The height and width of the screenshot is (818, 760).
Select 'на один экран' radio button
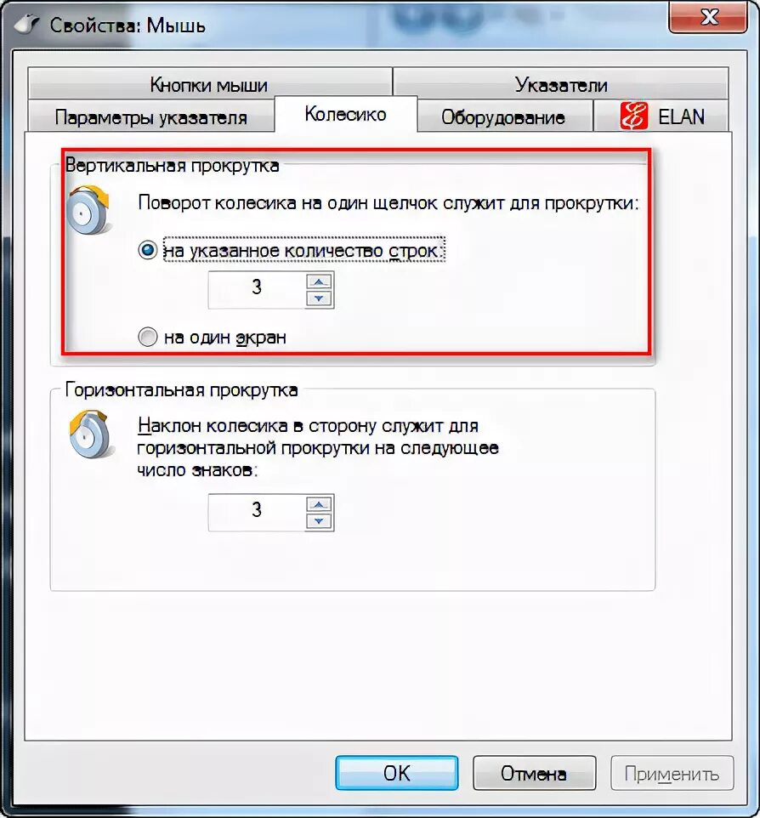[x=148, y=337]
